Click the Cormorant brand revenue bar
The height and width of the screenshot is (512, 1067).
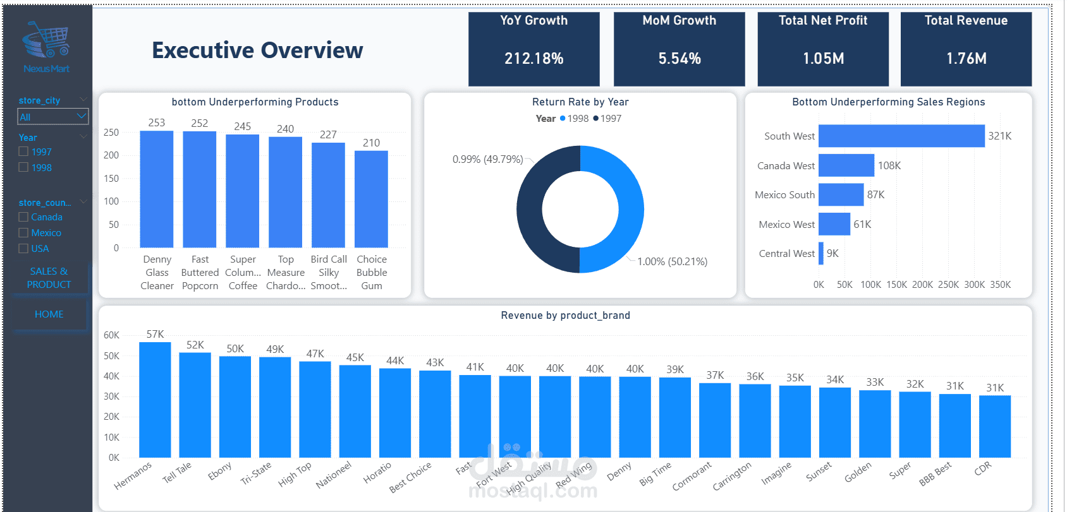pos(715,420)
